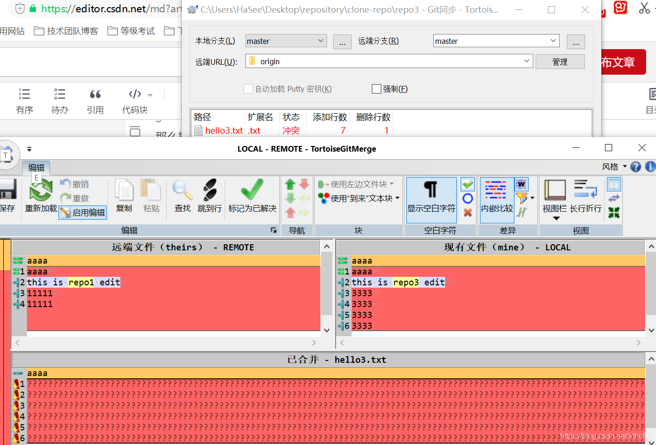
Task: Click line '11111' numbered 3 in REMOTE pane
Action: pyautogui.click(x=40, y=293)
